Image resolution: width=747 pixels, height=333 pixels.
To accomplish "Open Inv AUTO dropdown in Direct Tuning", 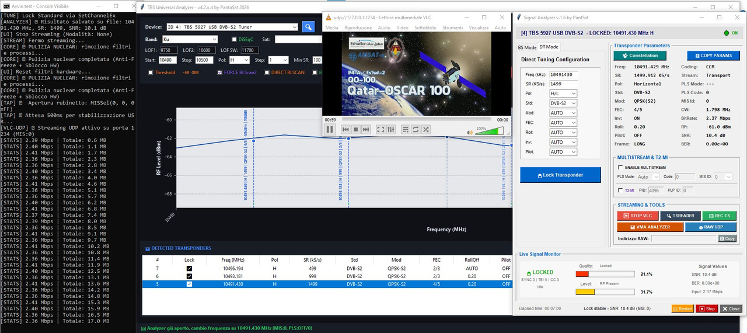I will tap(574, 142).
